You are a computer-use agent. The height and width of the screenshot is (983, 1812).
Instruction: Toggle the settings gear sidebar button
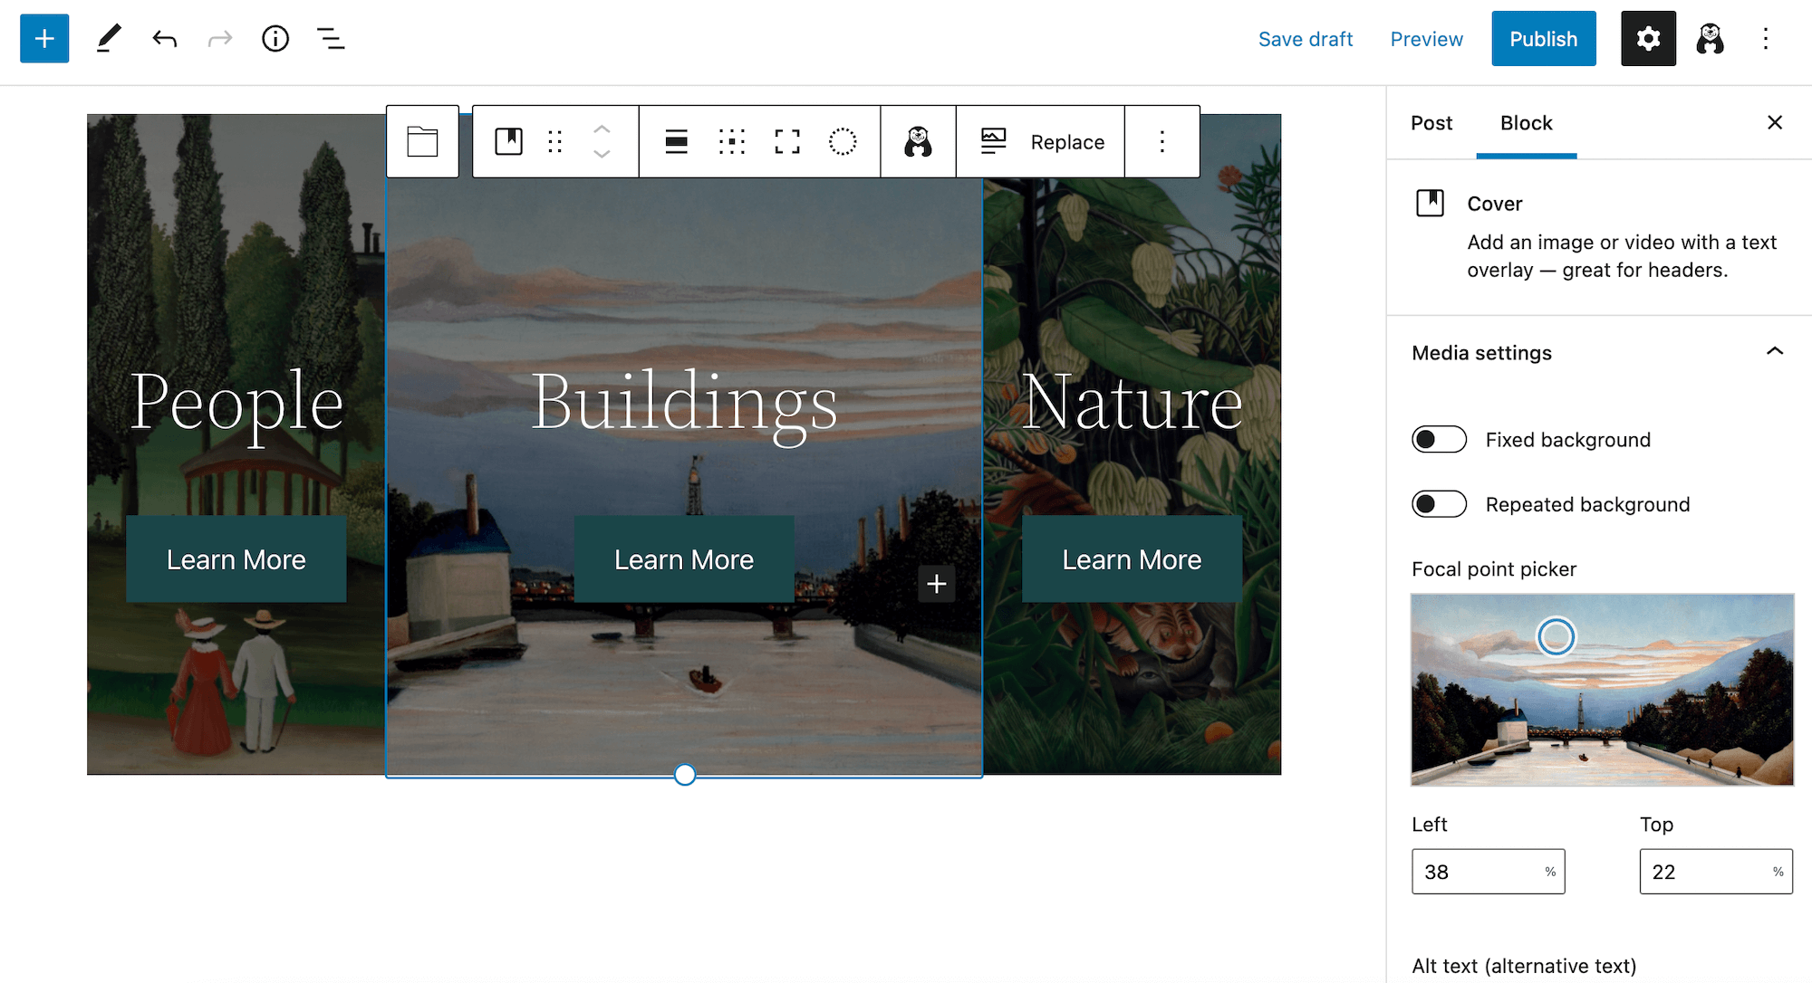pyautogui.click(x=1648, y=39)
